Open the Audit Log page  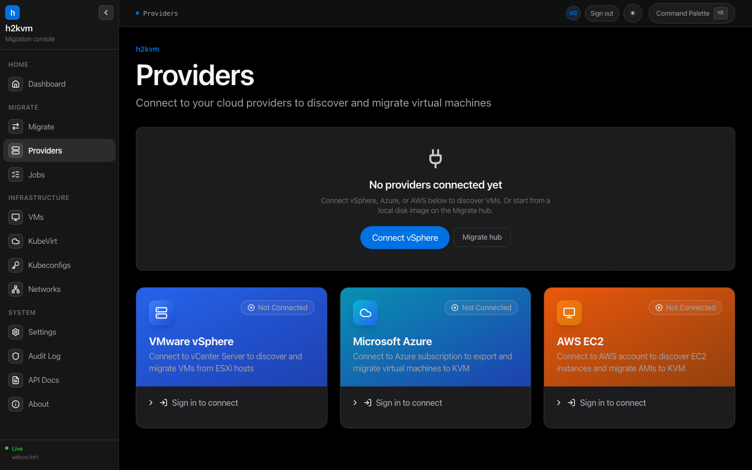coord(59,356)
